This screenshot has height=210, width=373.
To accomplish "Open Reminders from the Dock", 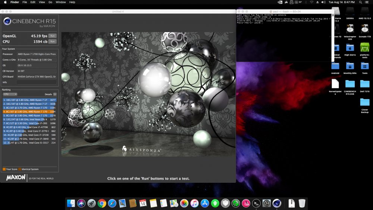I will [x=164, y=203].
